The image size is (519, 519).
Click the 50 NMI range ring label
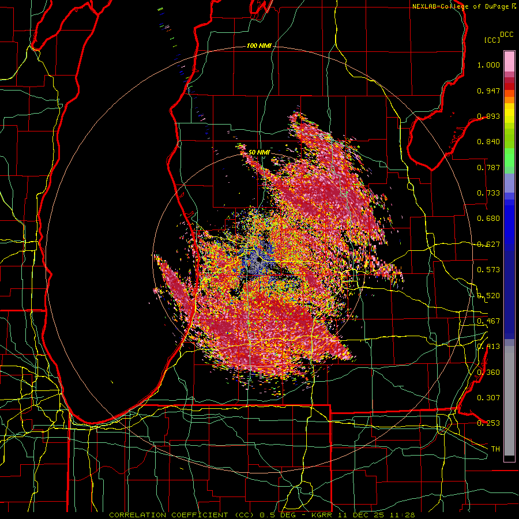coord(259,152)
